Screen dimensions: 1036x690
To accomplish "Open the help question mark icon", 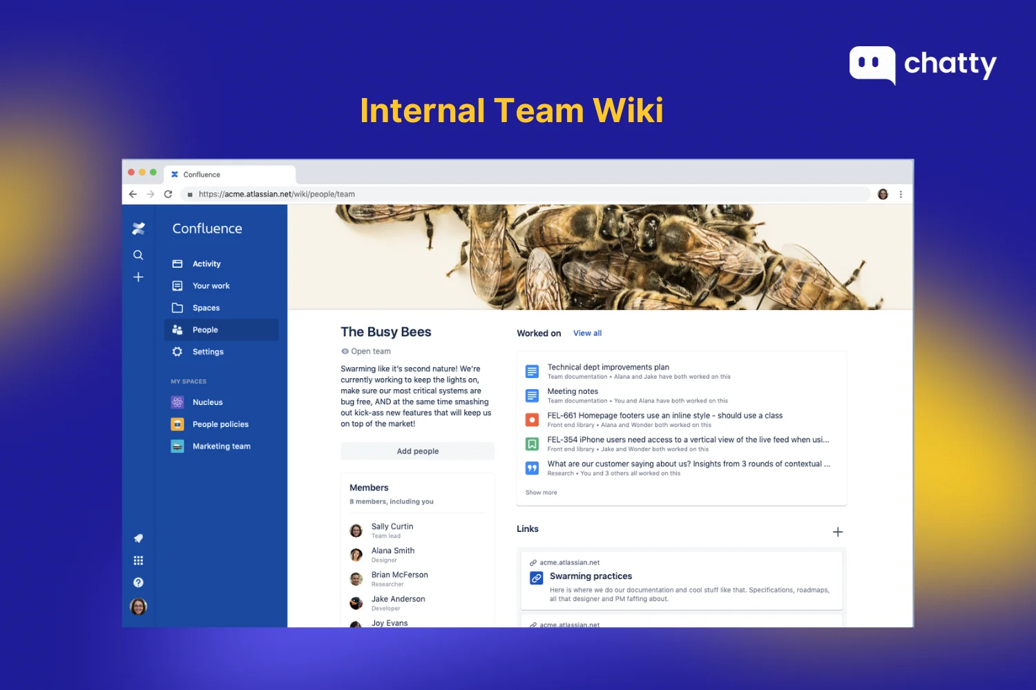I will [x=138, y=582].
